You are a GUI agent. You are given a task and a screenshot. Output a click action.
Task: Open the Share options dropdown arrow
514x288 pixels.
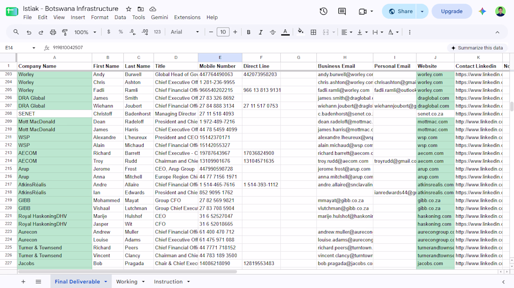[x=422, y=12]
